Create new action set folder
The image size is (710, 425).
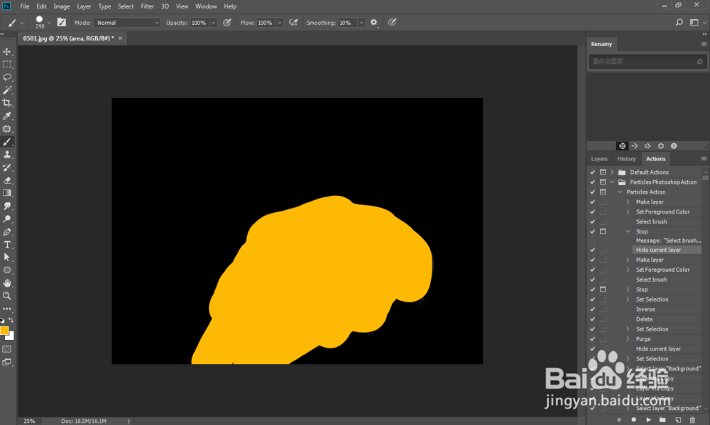point(662,419)
